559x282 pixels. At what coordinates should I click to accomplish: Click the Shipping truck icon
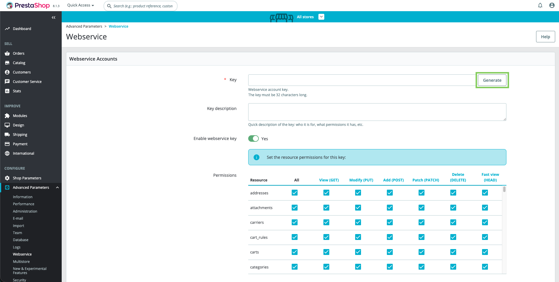click(7, 135)
